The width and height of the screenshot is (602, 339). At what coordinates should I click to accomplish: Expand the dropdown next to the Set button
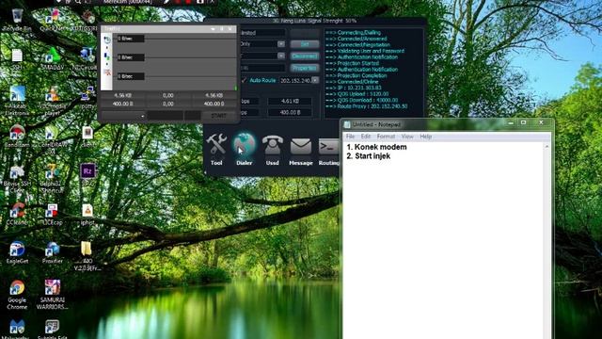[x=281, y=44]
